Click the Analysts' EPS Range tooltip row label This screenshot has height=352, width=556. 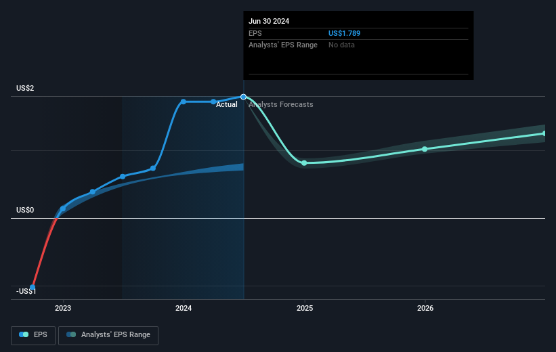click(283, 45)
